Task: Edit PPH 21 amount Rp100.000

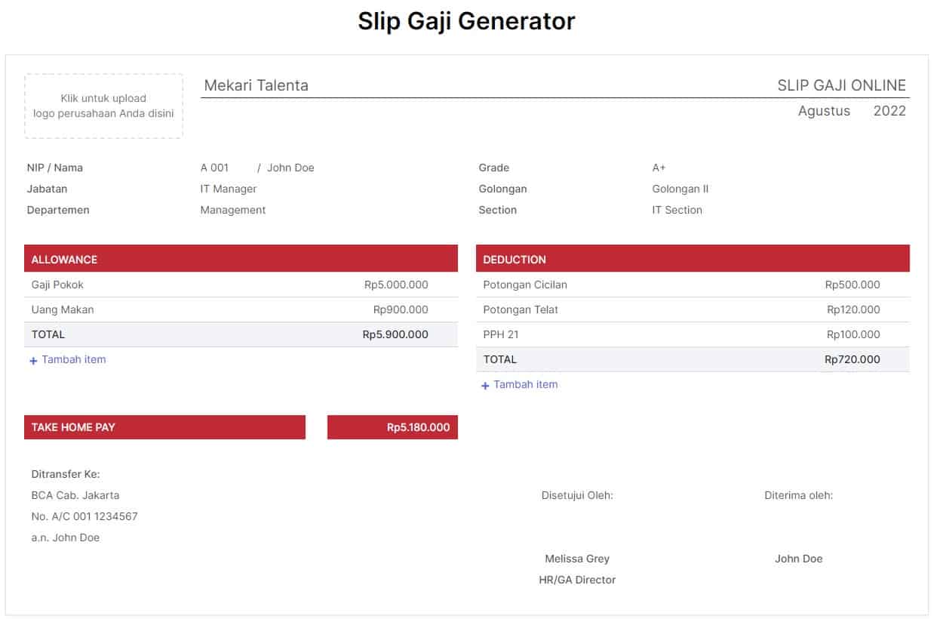Action: (x=853, y=334)
